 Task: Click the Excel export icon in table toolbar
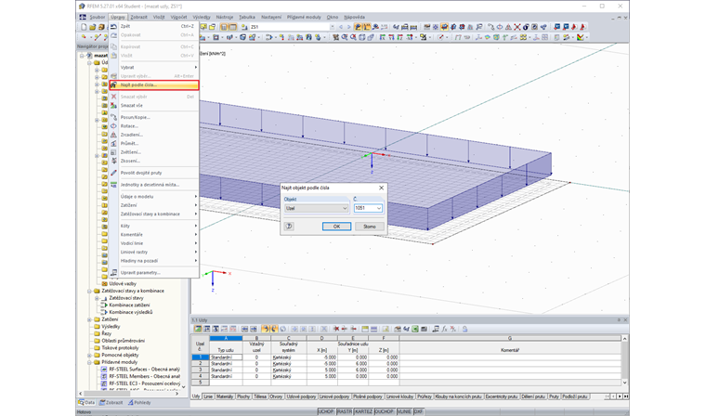click(415, 329)
